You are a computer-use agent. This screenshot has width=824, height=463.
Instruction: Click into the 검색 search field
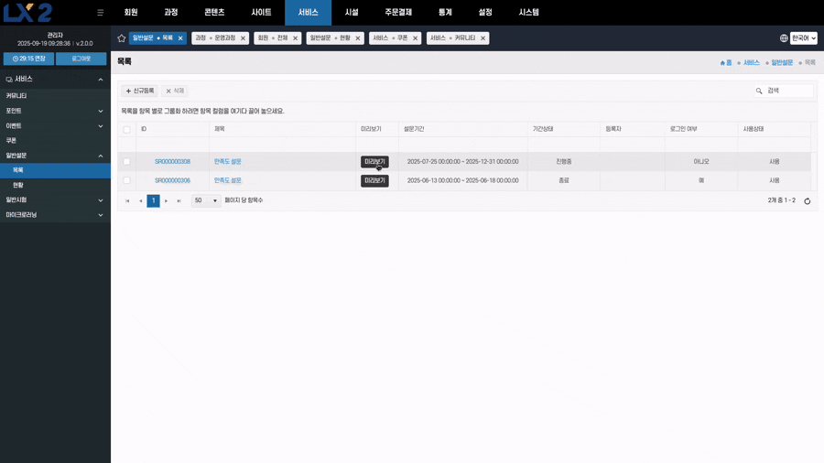click(x=787, y=92)
